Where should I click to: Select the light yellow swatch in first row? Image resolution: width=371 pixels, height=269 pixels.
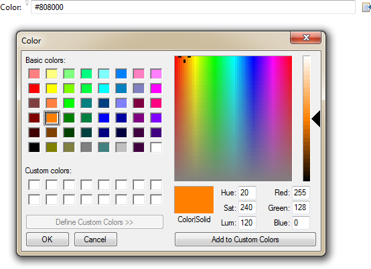[x=52, y=74]
